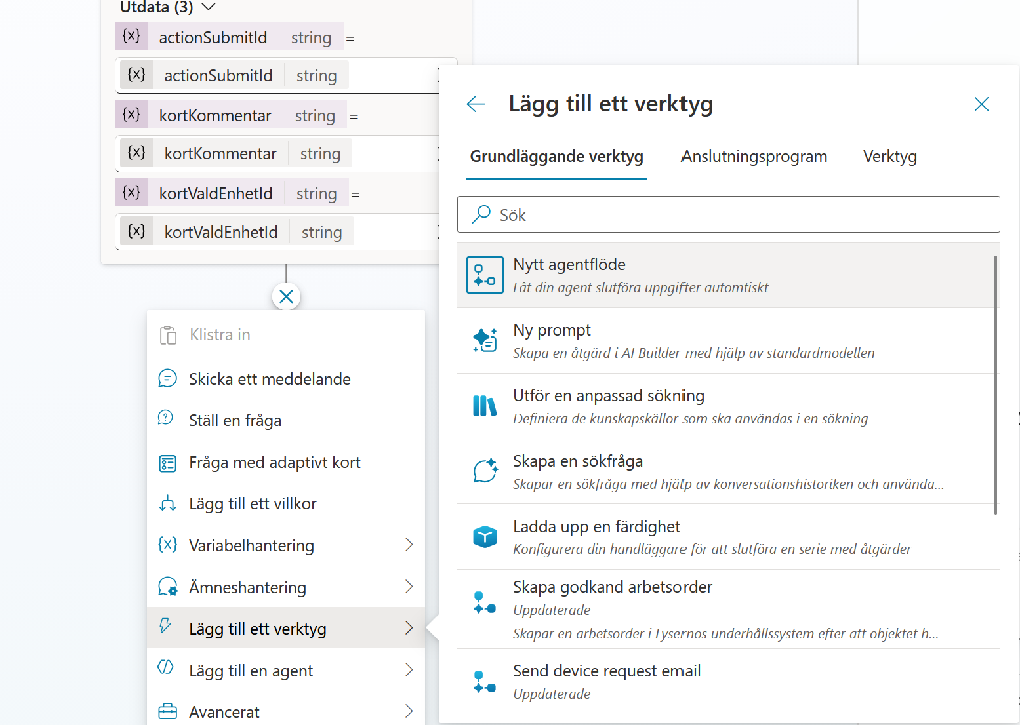
Task: Click the Sök search field
Action: tap(728, 214)
